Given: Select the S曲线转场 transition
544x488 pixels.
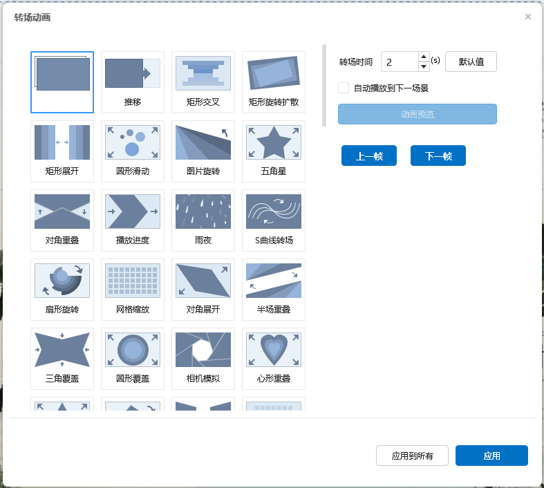Looking at the screenshot, I should (x=274, y=220).
